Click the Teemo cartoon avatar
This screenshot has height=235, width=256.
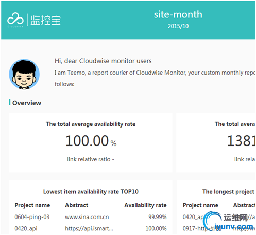click(x=24, y=74)
